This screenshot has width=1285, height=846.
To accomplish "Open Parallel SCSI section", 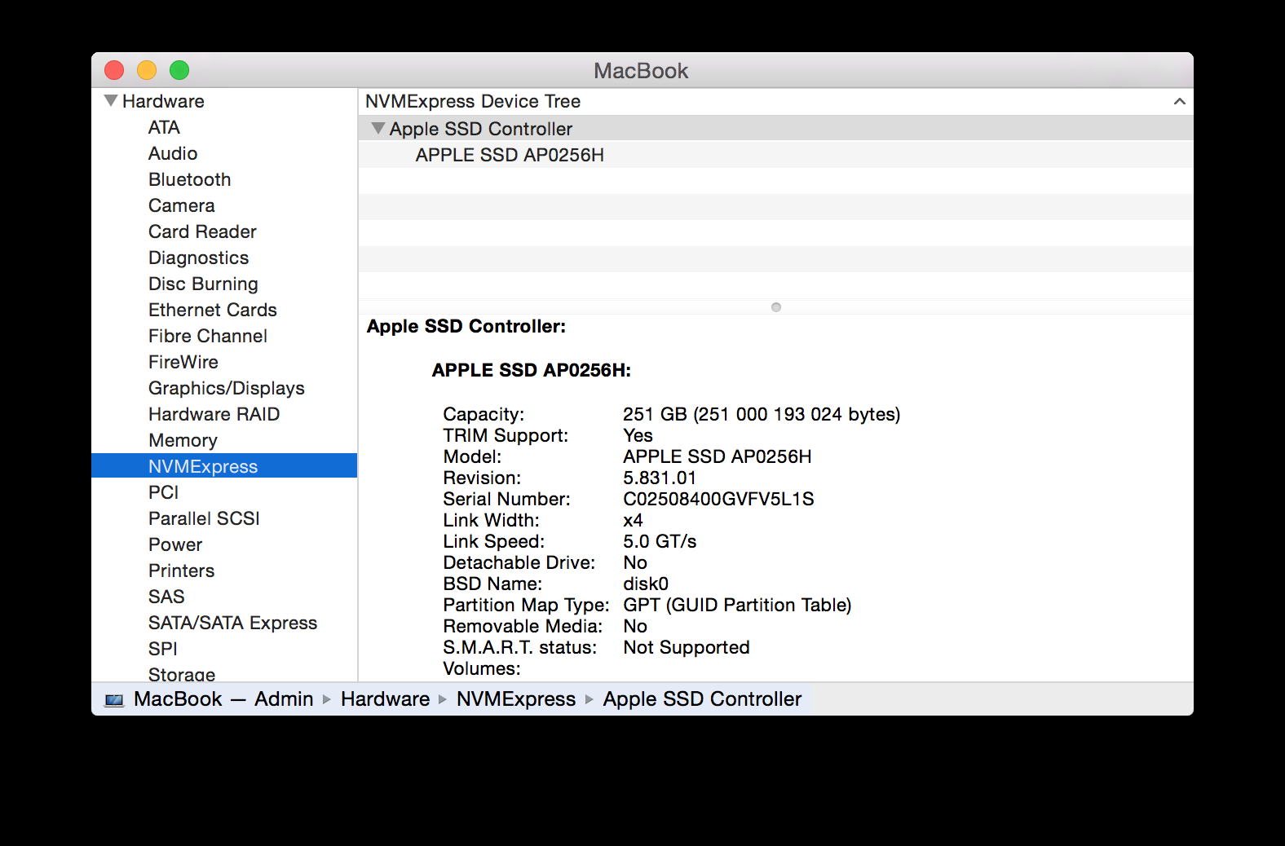I will 204,518.
